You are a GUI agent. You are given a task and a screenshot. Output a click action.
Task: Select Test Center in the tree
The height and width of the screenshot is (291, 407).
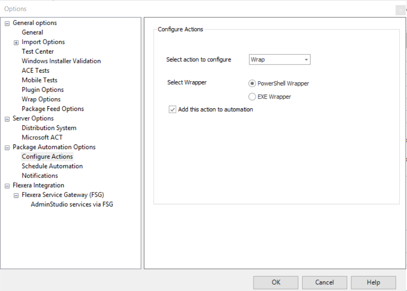[38, 51]
